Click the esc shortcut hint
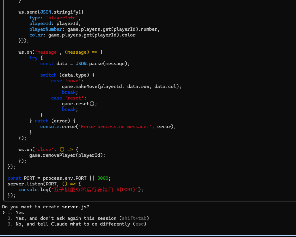Screen dimensions: 296x237 [x=139, y=224]
